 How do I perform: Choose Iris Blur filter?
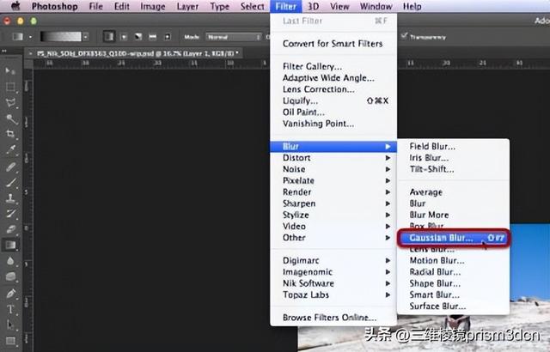(x=453, y=158)
